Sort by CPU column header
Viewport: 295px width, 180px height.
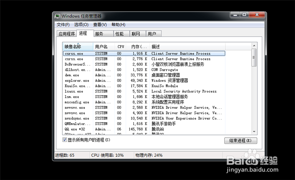point(121,46)
